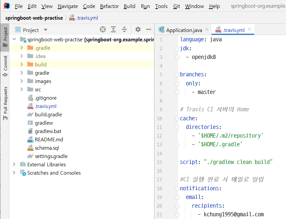The width and height of the screenshot is (286, 219).
Task: Open the Help menu
Action: (214, 6)
